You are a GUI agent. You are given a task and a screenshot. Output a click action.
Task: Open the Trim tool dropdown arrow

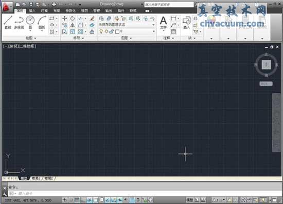click(x=85, y=18)
